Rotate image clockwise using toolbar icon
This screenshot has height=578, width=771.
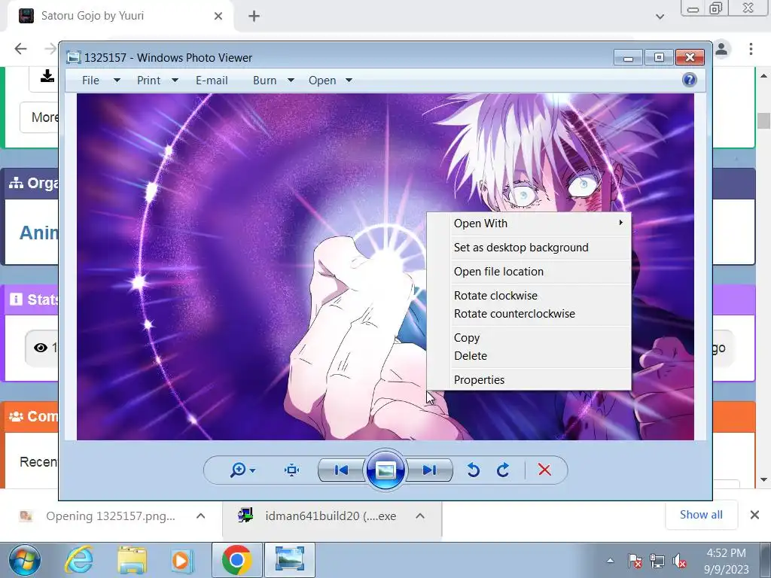point(502,470)
